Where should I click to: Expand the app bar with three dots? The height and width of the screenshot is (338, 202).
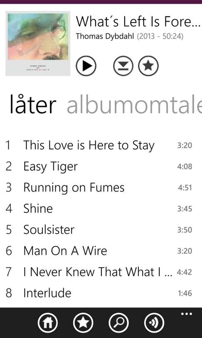point(186,314)
